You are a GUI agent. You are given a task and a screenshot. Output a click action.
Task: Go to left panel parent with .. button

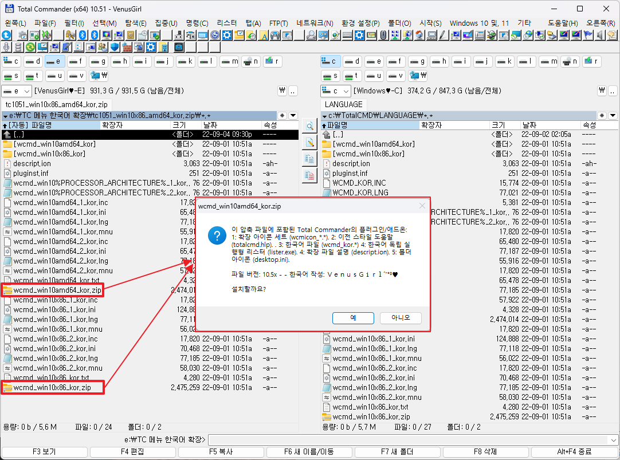coord(293,91)
